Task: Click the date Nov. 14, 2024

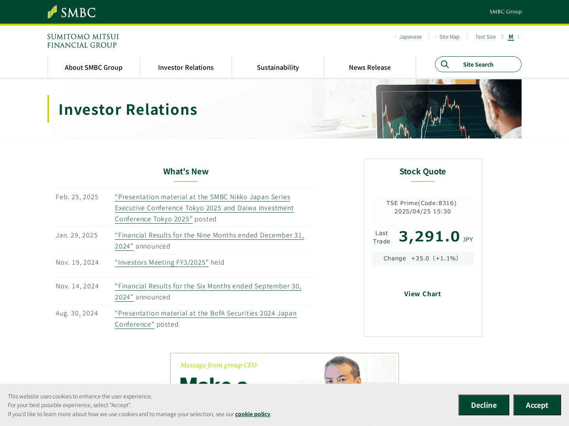Action: pyautogui.click(x=77, y=286)
